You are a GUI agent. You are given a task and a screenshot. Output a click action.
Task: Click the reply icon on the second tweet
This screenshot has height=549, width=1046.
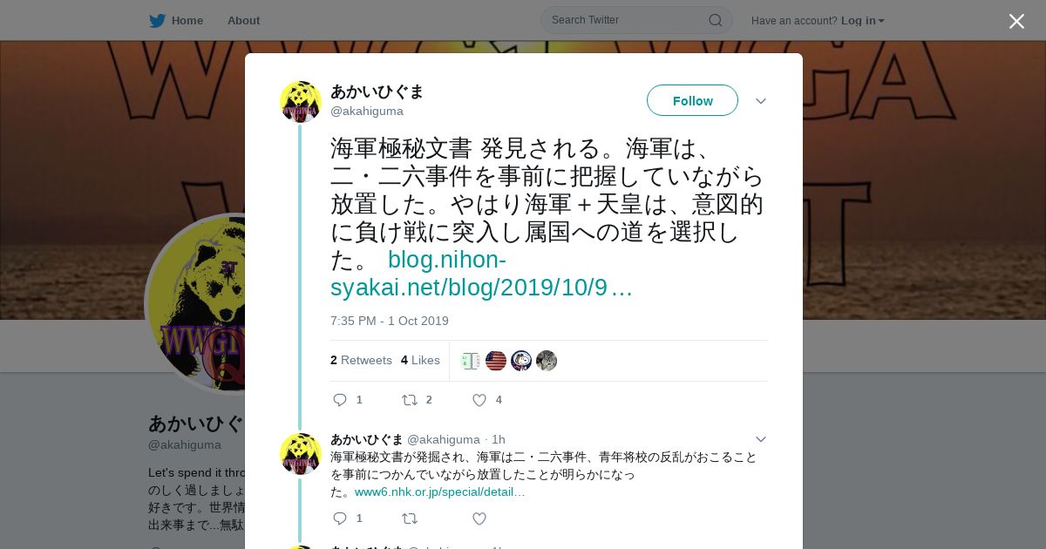[x=340, y=518]
